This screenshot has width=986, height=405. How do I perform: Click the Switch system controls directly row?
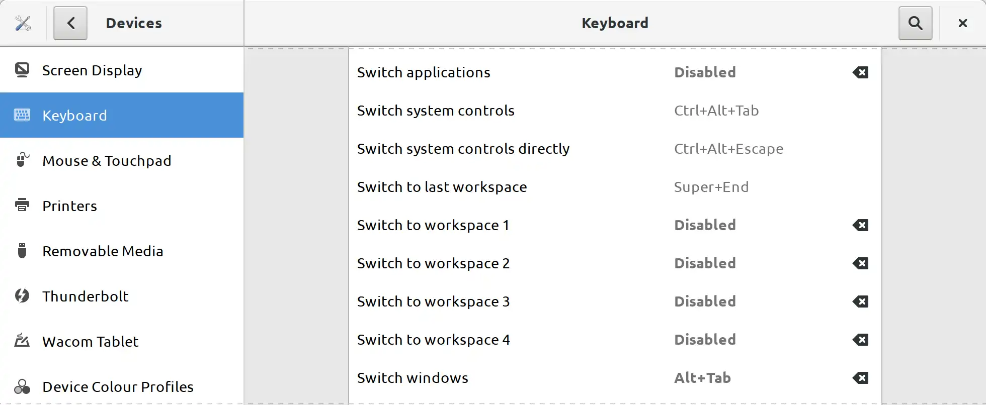(x=614, y=149)
